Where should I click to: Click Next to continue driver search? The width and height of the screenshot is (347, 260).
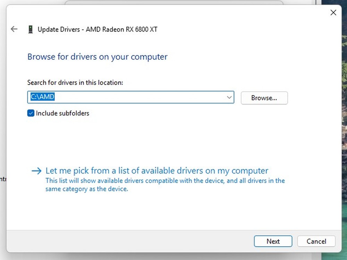[273, 241]
